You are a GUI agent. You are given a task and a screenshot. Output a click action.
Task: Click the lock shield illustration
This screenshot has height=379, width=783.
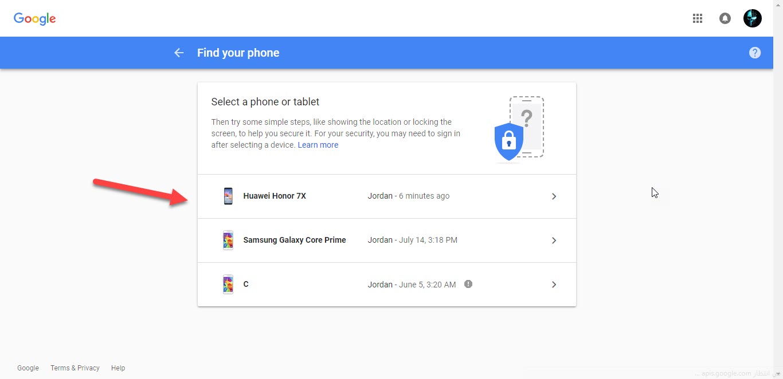(509, 141)
